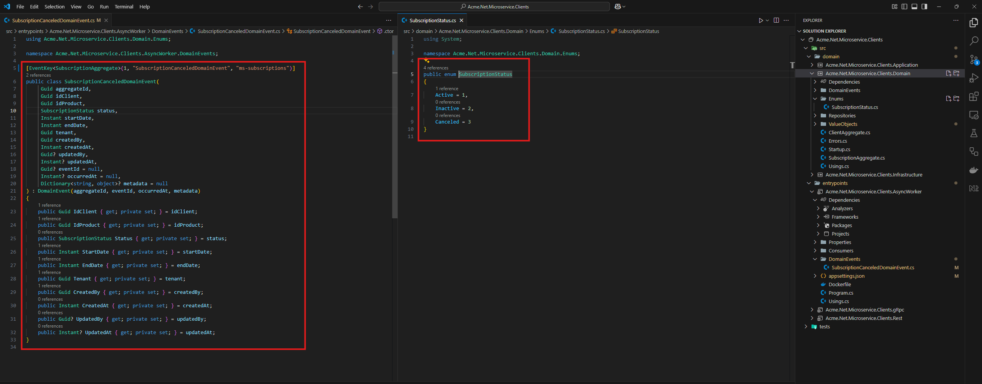
Task: Close the SubscriptionStatus.cs tab
Action: point(461,20)
